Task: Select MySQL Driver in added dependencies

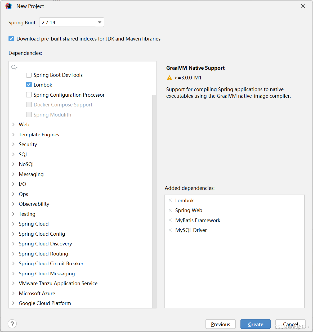Action: [191, 230]
